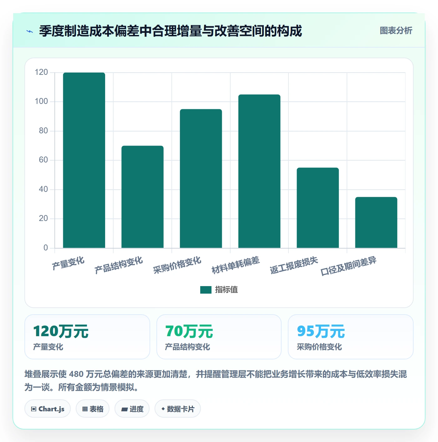Click the summary paragraph starting 堆叠展示使
The image size is (438, 442).
(x=216, y=381)
